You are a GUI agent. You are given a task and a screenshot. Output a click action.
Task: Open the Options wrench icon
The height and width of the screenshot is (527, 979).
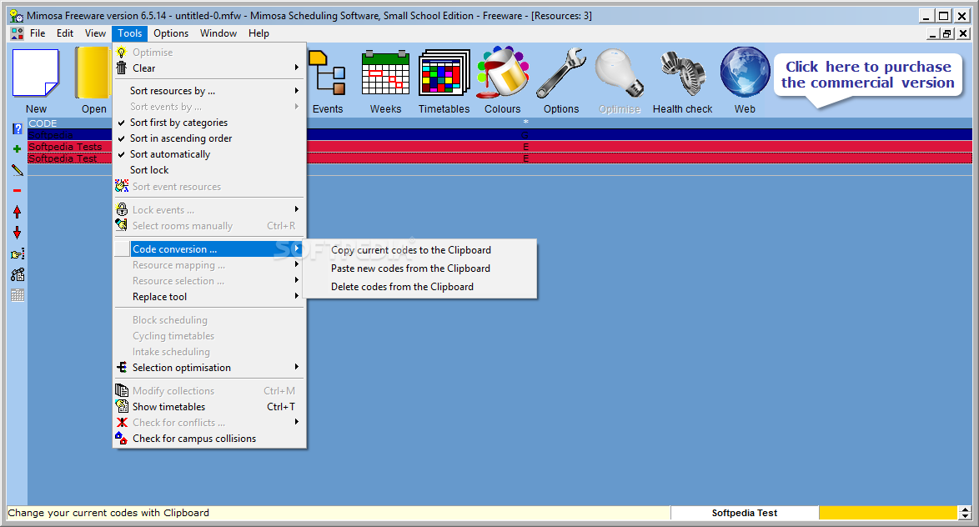[x=560, y=73]
